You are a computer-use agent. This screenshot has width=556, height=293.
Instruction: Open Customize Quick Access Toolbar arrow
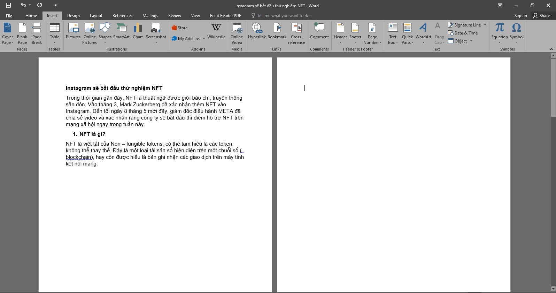pos(55,6)
